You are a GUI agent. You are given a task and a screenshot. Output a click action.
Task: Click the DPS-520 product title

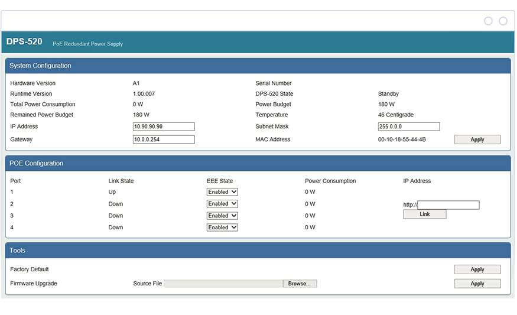click(24, 42)
